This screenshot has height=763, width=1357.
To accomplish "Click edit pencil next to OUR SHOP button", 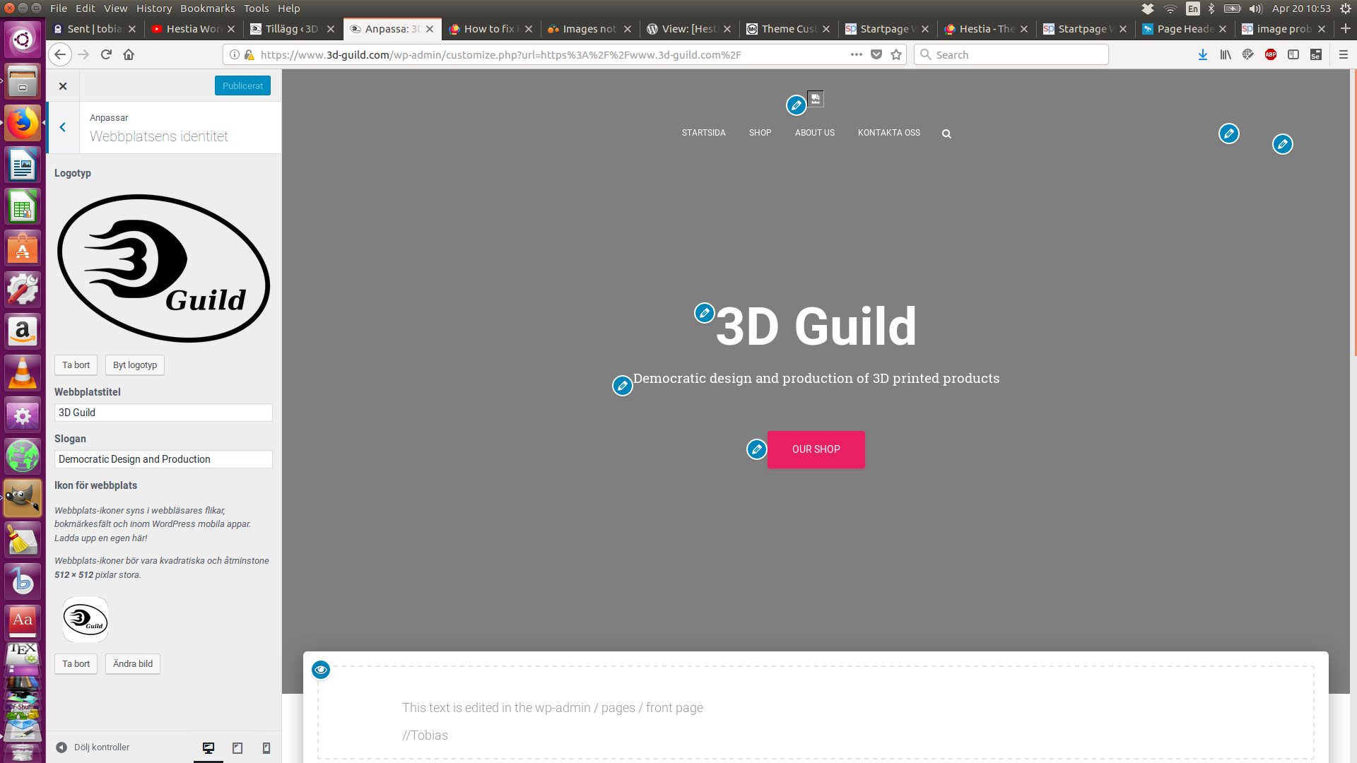I will 757,449.
